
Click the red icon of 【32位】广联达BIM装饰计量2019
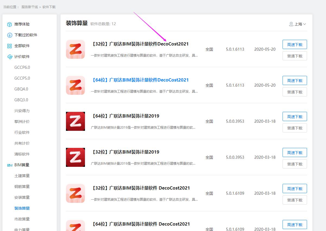point(75,157)
